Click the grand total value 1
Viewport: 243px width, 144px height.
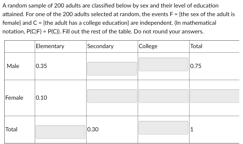[192, 129]
